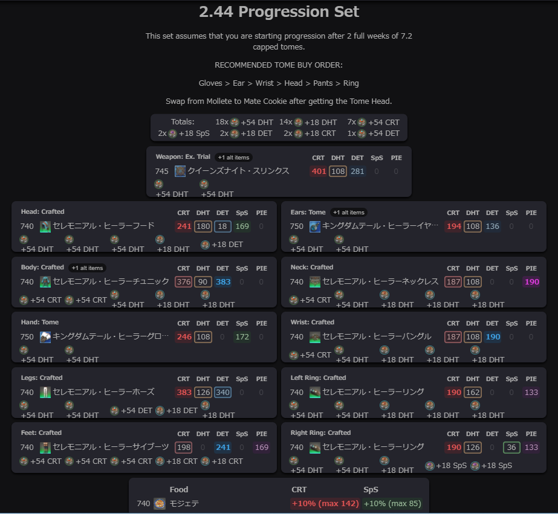The width and height of the screenshot is (558, 514).
Task: Click the purple +18 SpS materia in Totals
Action: click(x=172, y=133)
